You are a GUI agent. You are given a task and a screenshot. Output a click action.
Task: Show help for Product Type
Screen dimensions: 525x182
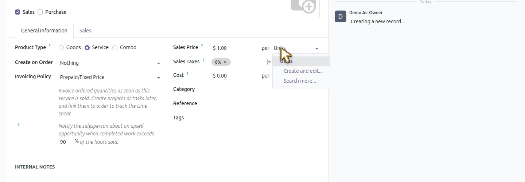[50, 46]
